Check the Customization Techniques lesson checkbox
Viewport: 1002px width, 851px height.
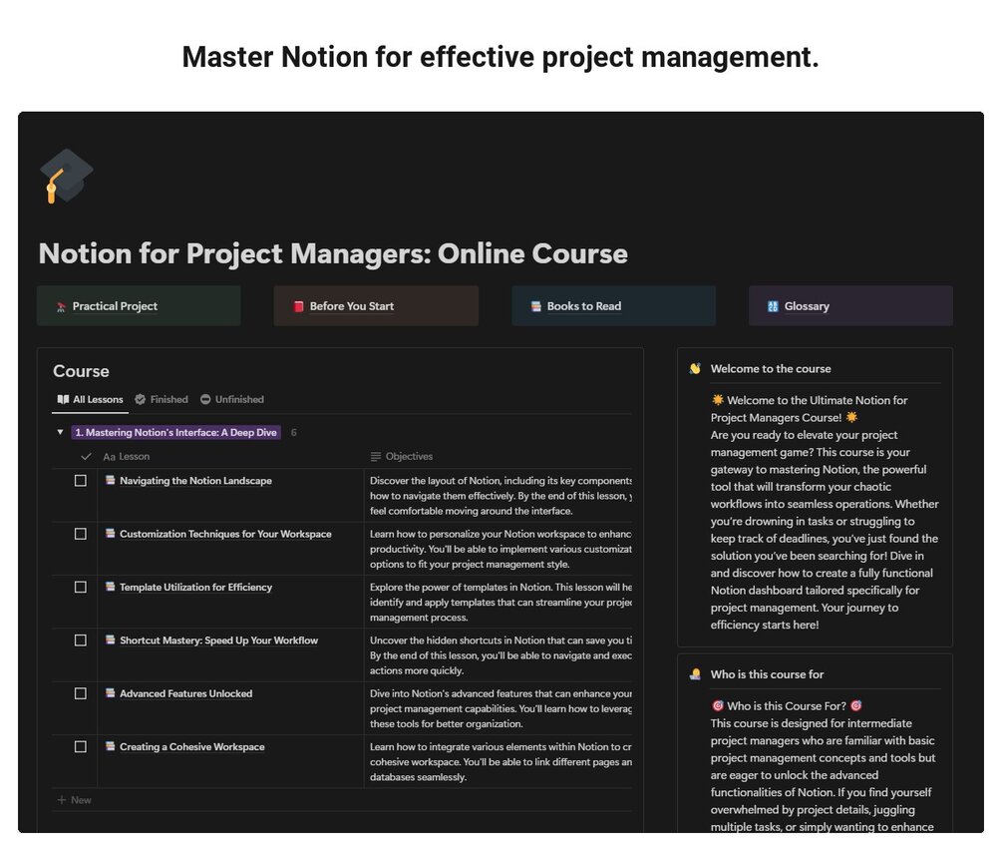pos(81,533)
